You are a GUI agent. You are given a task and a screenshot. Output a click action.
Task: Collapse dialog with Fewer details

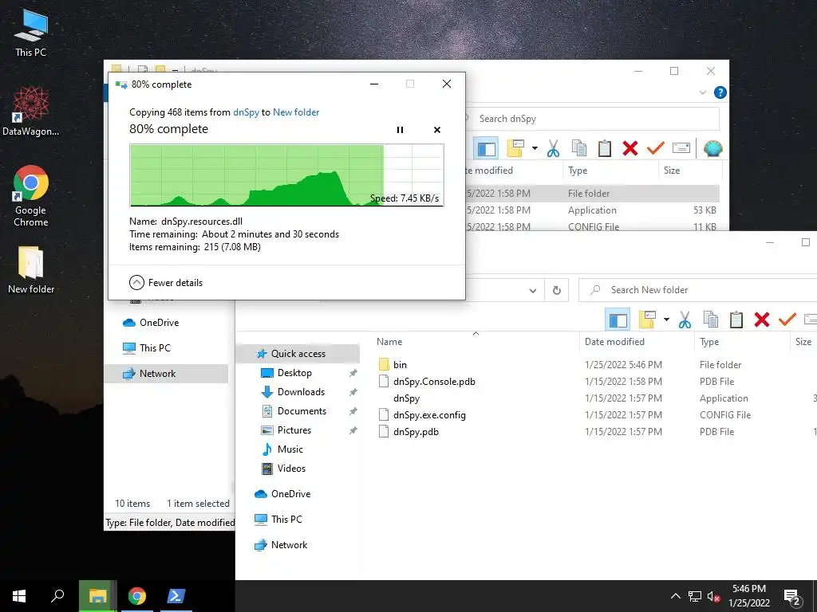(166, 283)
